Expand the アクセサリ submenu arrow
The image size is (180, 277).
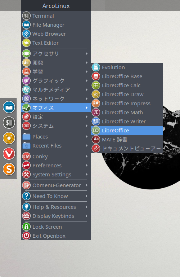86,53
